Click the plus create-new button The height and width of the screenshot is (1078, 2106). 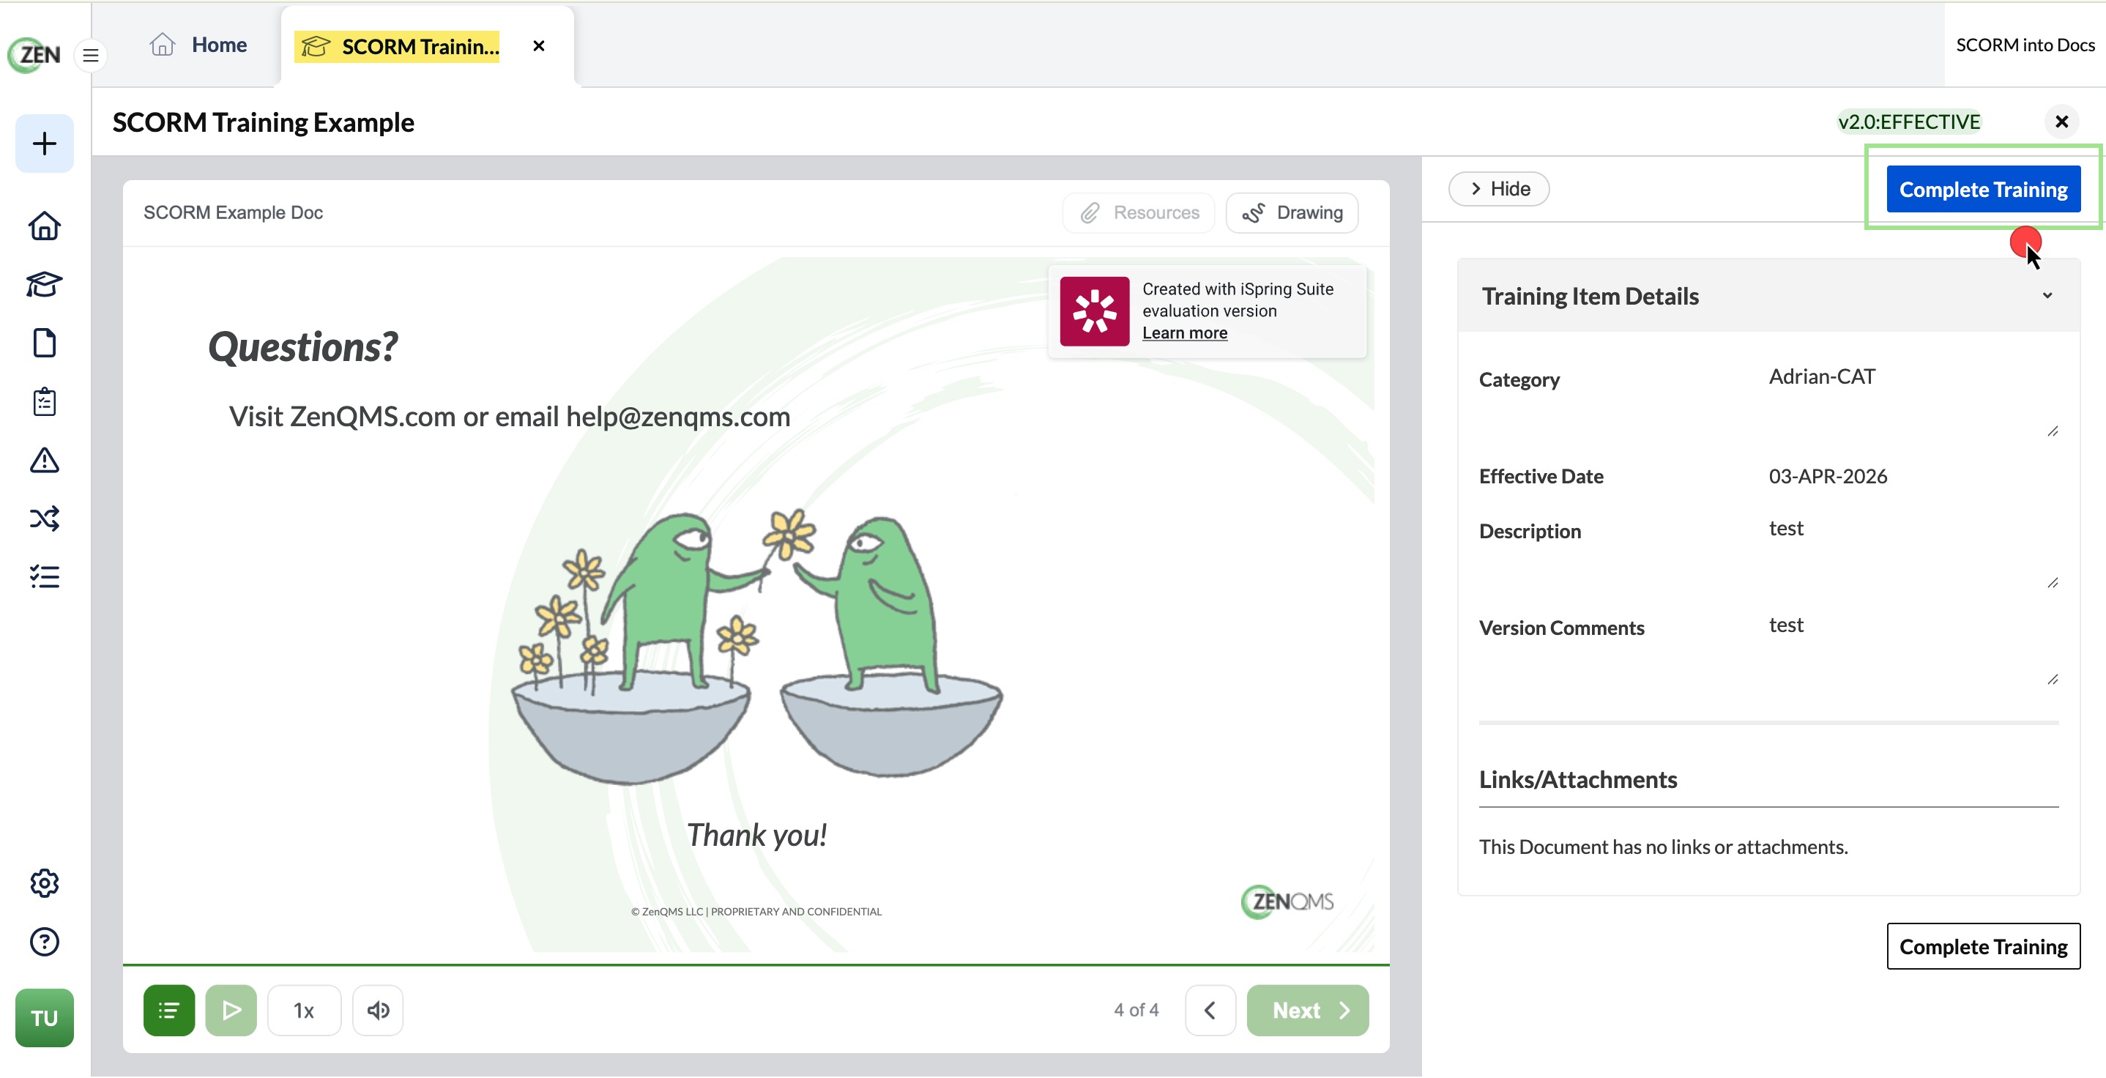point(44,144)
